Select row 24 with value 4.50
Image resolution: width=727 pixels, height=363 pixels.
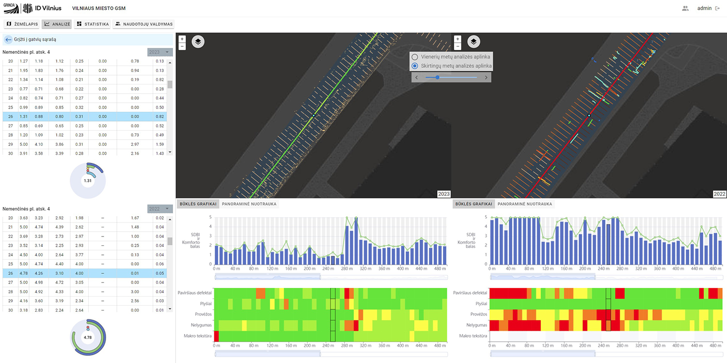coord(83,254)
